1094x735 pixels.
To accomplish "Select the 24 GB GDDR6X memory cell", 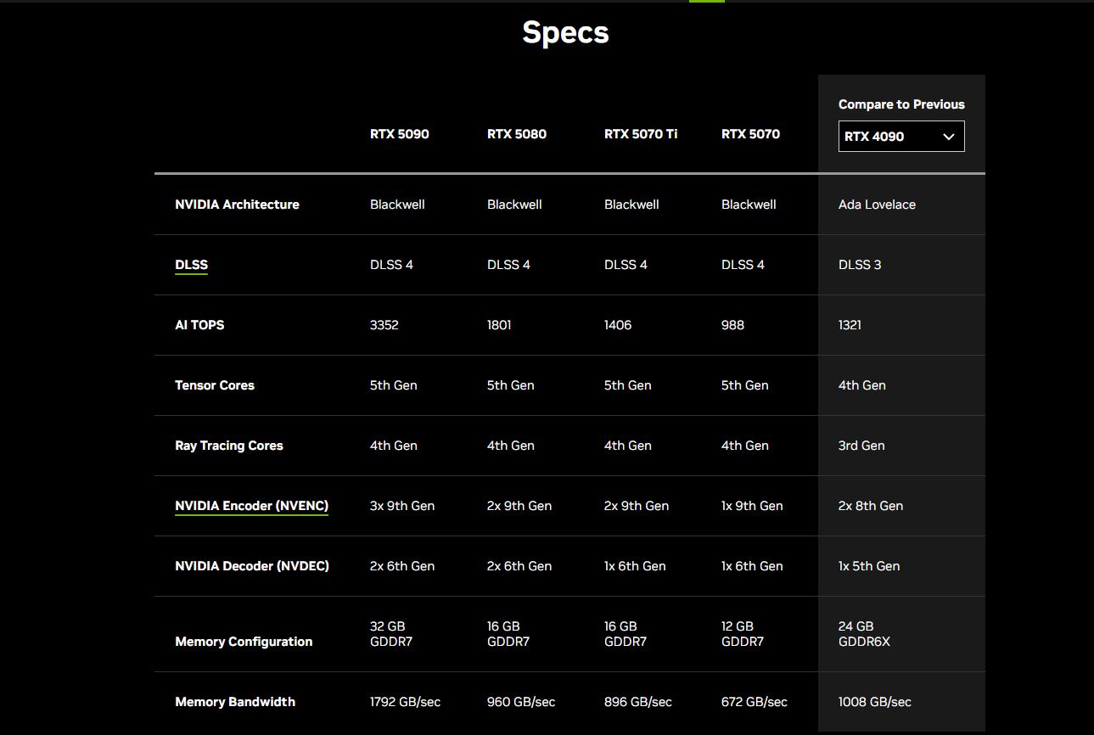I will [x=864, y=634].
